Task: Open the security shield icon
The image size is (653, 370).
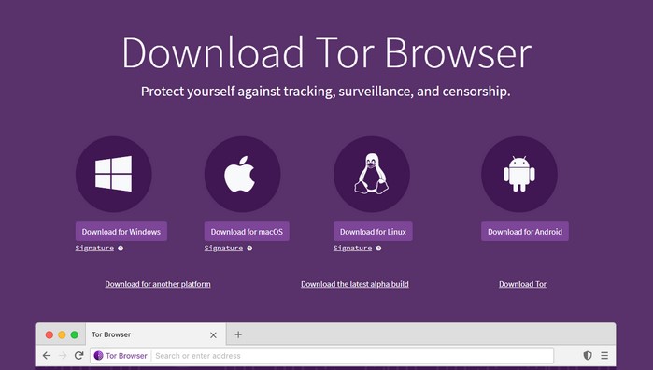Action: pyautogui.click(x=588, y=355)
